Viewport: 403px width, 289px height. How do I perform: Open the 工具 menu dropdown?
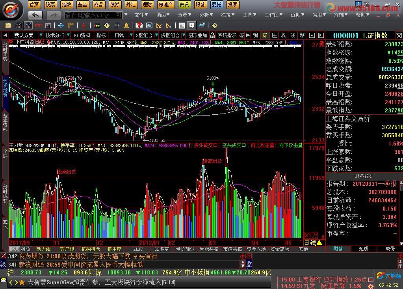click(250, 15)
